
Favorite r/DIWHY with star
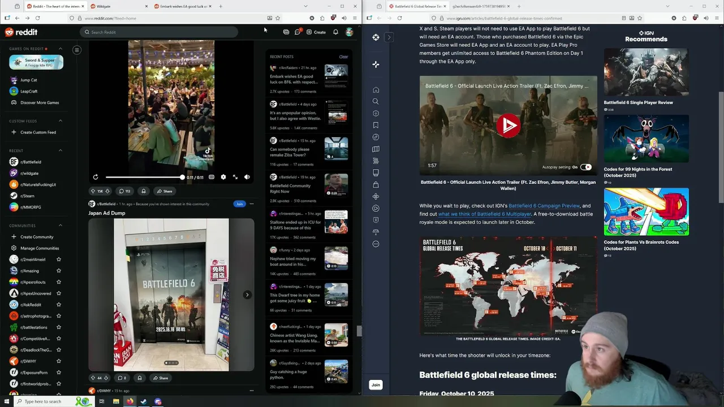[x=59, y=361]
